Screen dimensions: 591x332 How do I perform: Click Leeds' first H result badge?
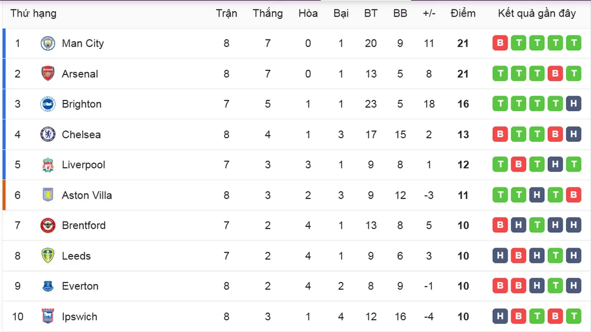(500, 256)
